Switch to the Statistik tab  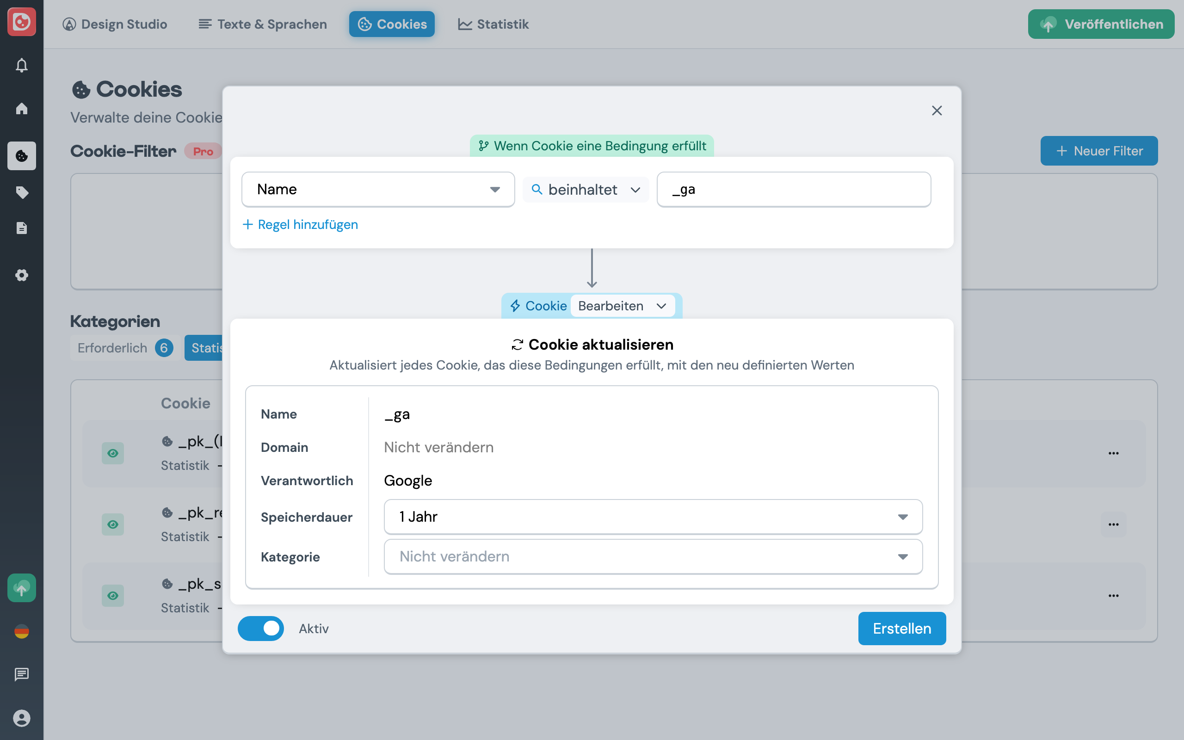click(493, 24)
